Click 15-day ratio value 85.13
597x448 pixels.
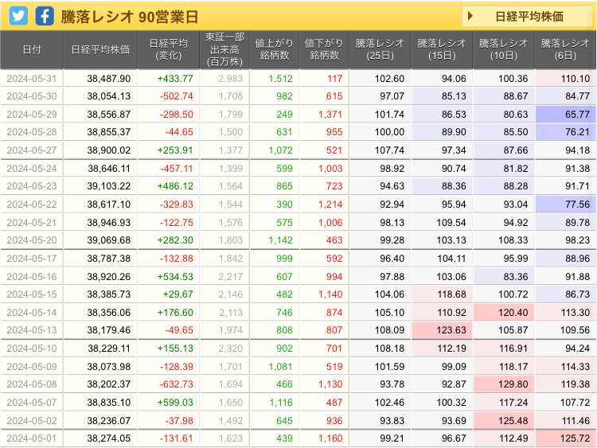click(454, 96)
